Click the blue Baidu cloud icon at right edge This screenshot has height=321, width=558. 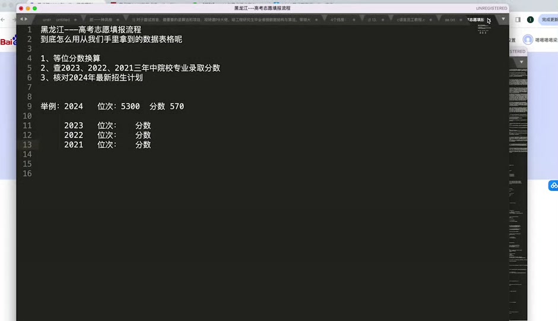pyautogui.click(x=553, y=185)
